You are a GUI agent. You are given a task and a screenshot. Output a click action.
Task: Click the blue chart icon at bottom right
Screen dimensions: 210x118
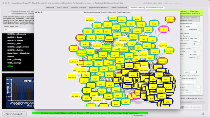(x=203, y=114)
